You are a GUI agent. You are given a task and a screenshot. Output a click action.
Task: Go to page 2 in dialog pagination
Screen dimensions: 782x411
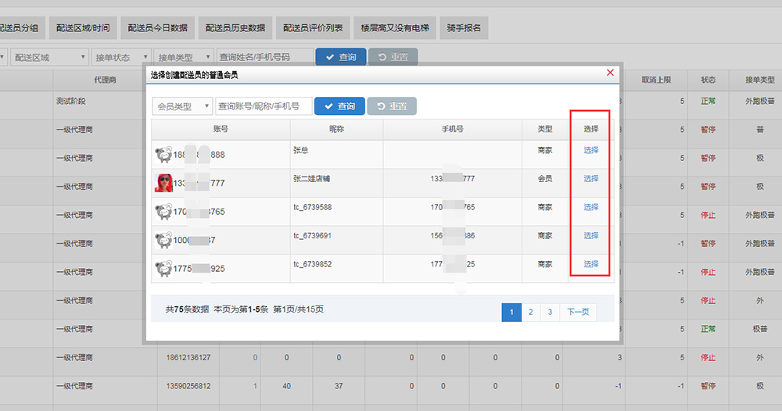tap(530, 313)
